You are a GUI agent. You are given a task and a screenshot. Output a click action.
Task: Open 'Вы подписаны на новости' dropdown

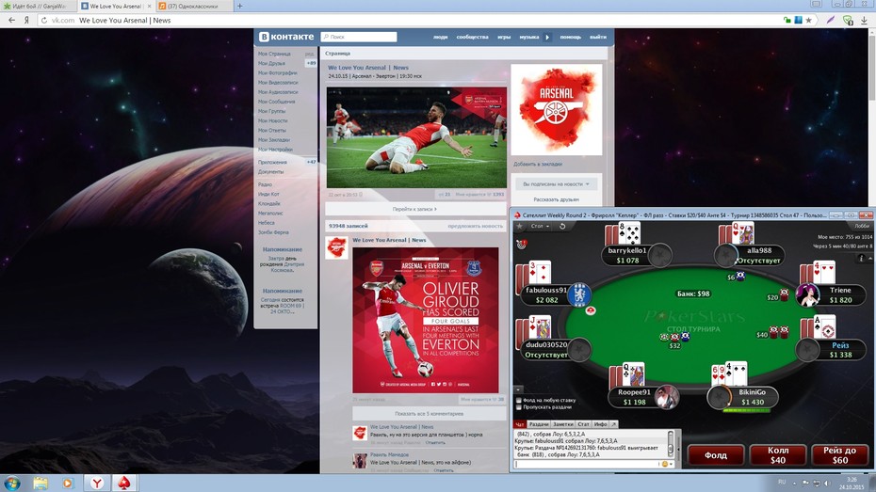click(557, 184)
